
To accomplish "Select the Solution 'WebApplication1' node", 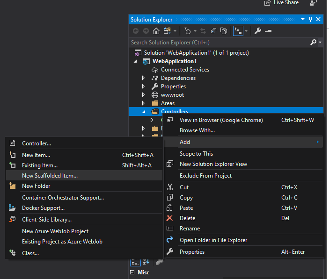I will coord(196,53).
